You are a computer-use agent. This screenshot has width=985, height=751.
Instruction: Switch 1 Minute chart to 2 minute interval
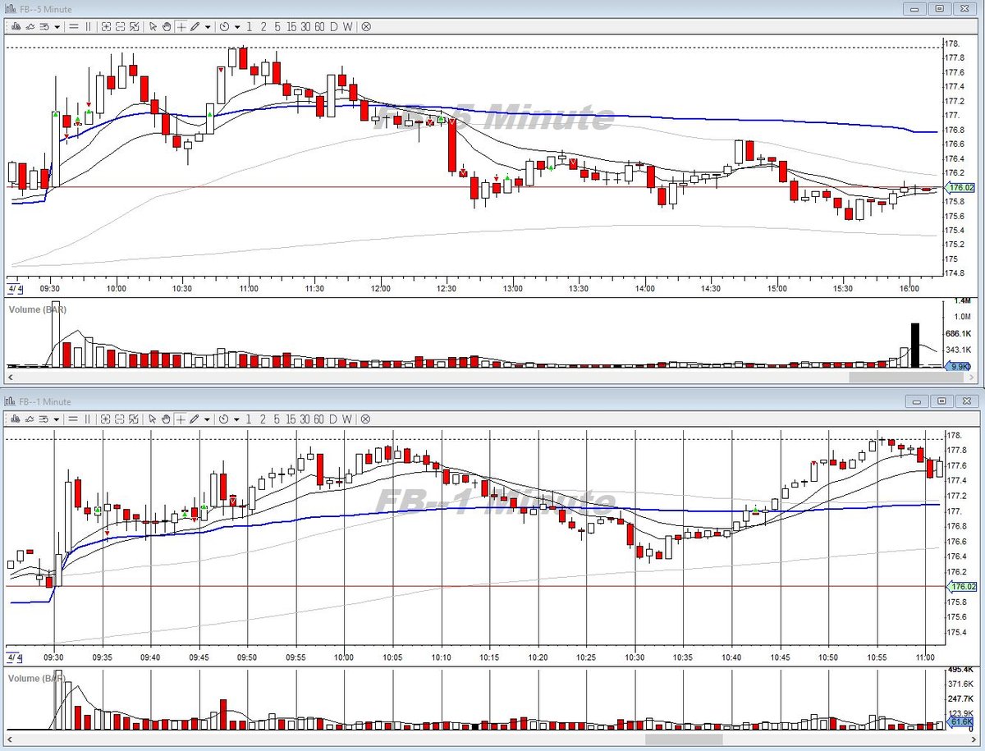[263, 418]
